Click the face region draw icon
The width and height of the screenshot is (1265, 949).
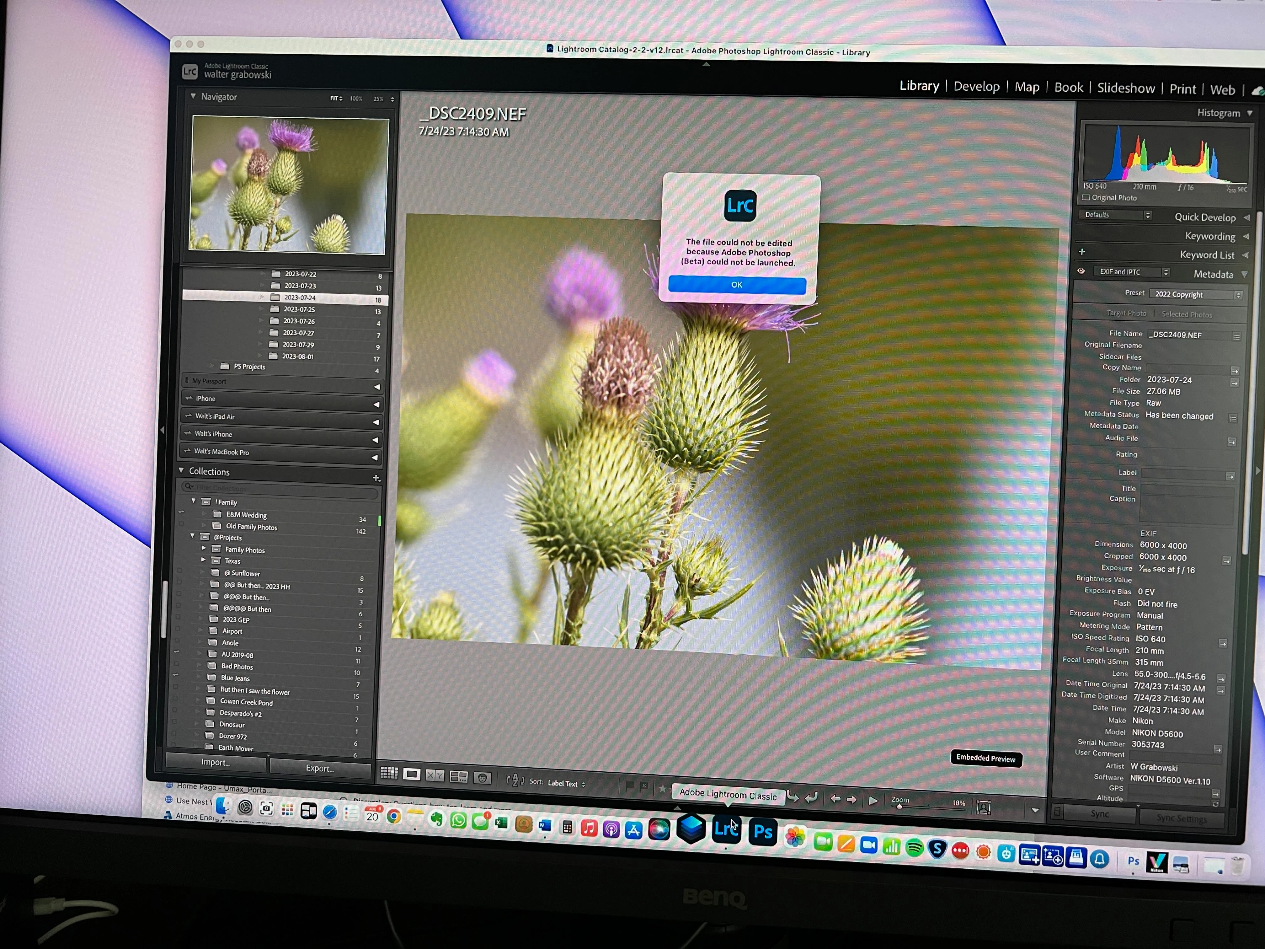(983, 807)
